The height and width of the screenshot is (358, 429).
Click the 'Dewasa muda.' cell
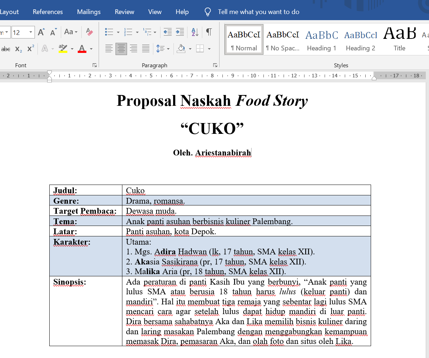point(247,210)
